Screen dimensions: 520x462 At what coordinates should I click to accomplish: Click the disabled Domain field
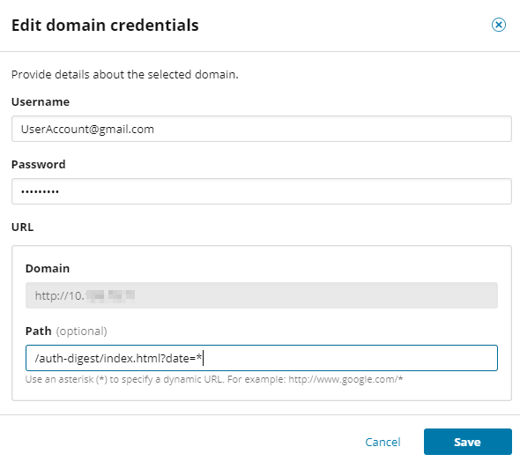[262, 295]
